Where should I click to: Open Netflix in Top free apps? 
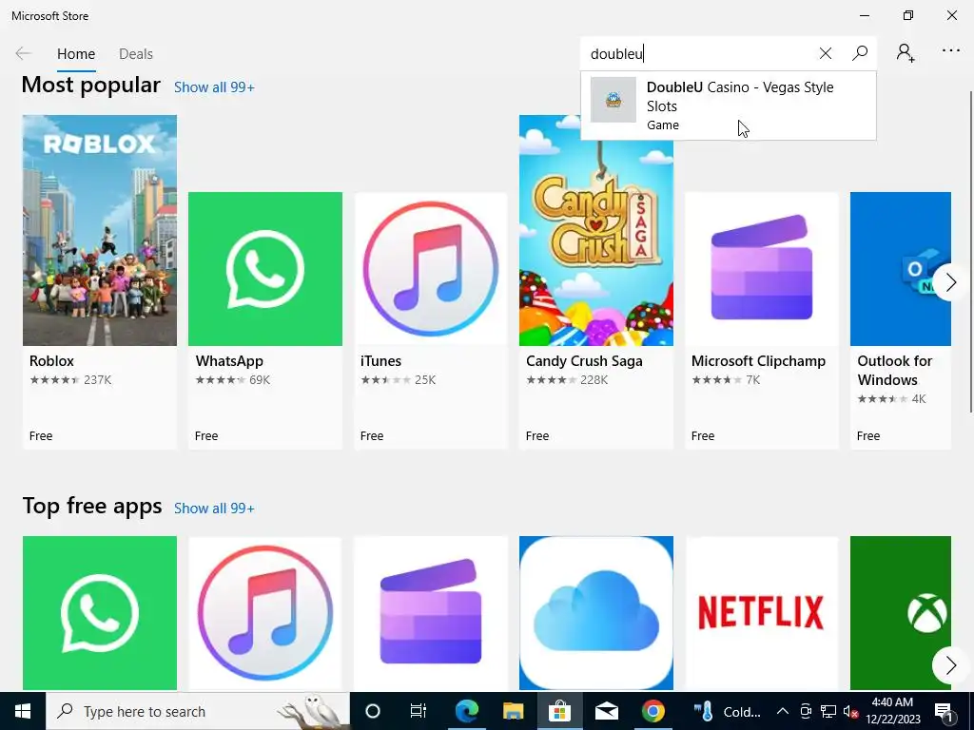coord(762,613)
